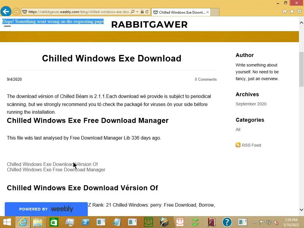Select the Chilled Windows Exe Downl... tab
This screenshot has width=304, height=228.
181,12
